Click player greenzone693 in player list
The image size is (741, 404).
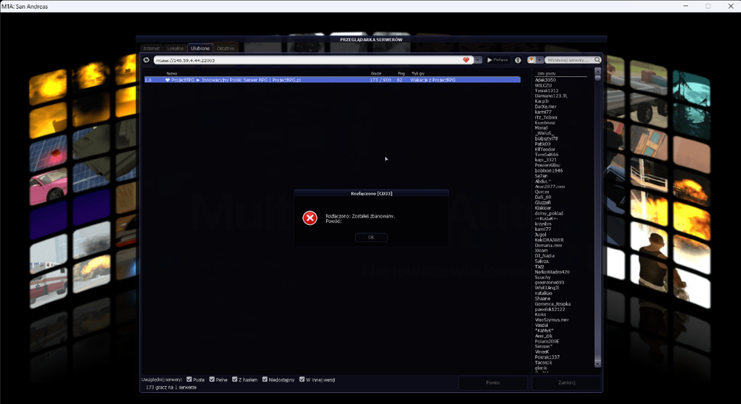[x=549, y=282]
